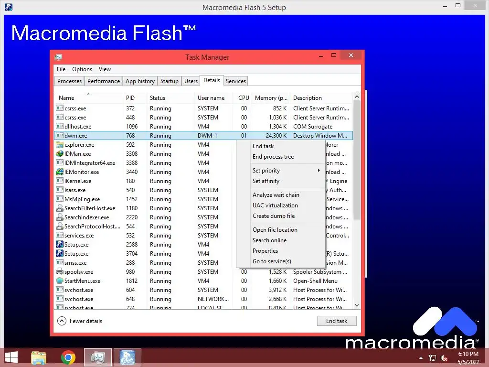489x367 pixels.
Task: Click the spoolsv.exe printer icon
Action: click(60, 272)
